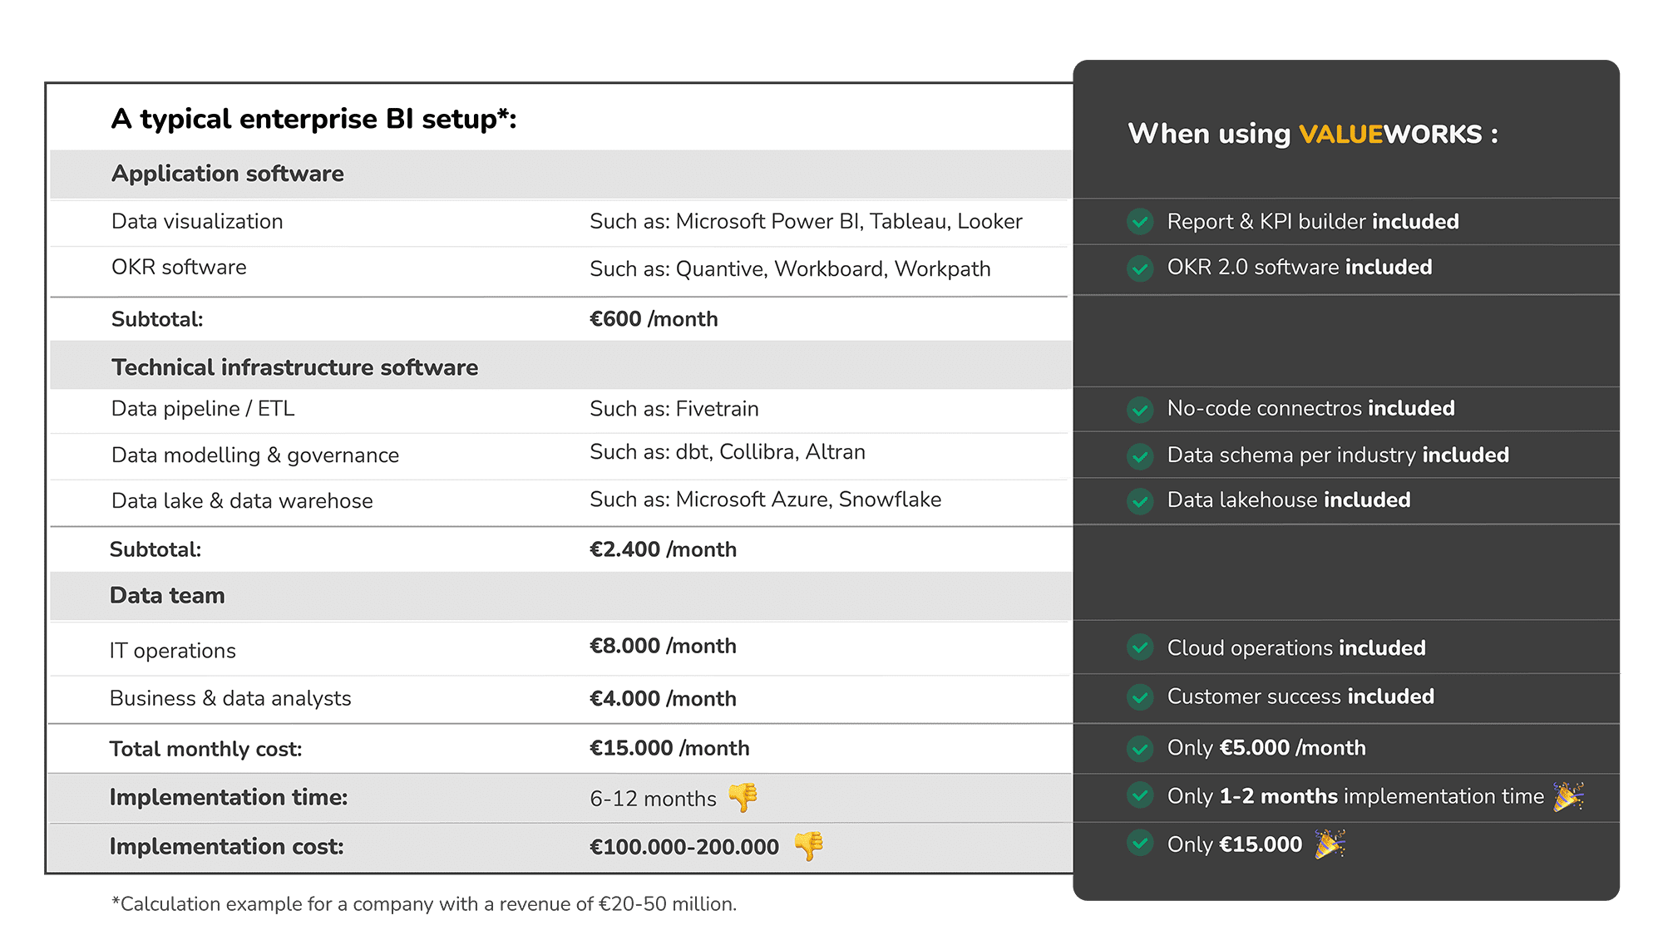The image size is (1663, 935).
Task: Click the Data lakehouse included checkmark
Action: pyautogui.click(x=1140, y=500)
